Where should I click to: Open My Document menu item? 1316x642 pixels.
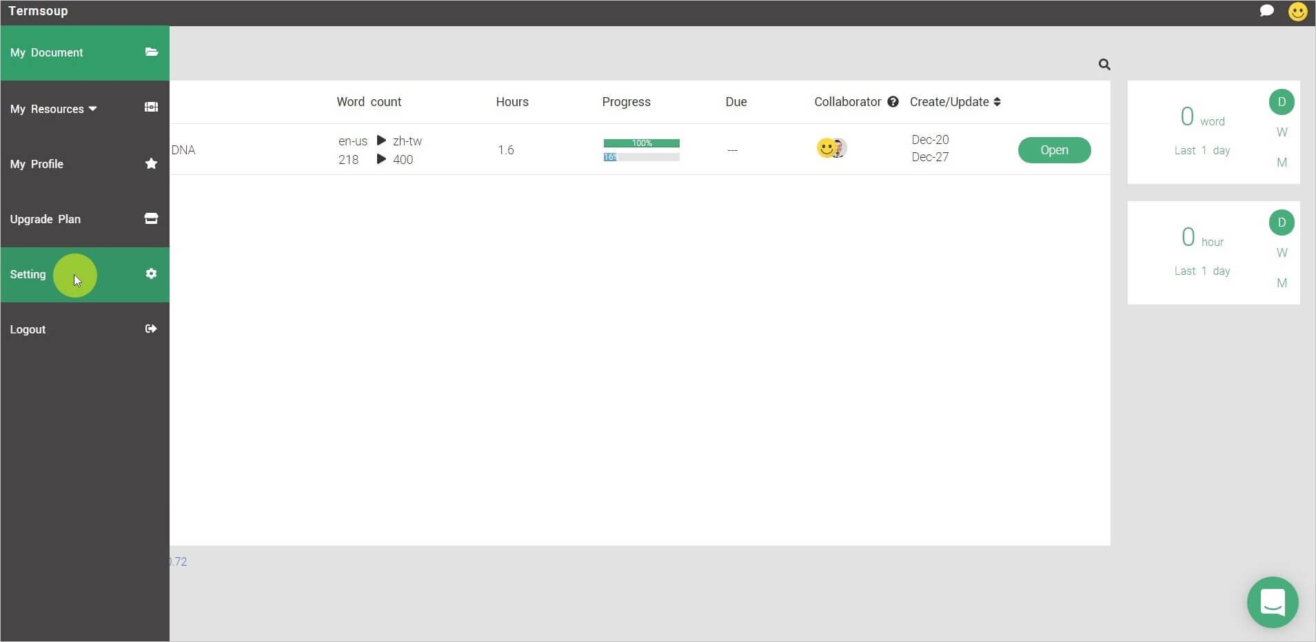85,53
